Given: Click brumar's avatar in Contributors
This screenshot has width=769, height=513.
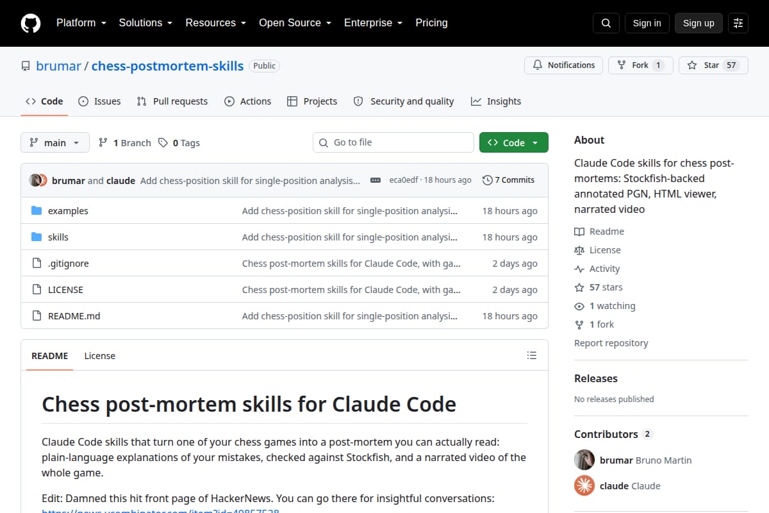Looking at the screenshot, I should [x=584, y=460].
